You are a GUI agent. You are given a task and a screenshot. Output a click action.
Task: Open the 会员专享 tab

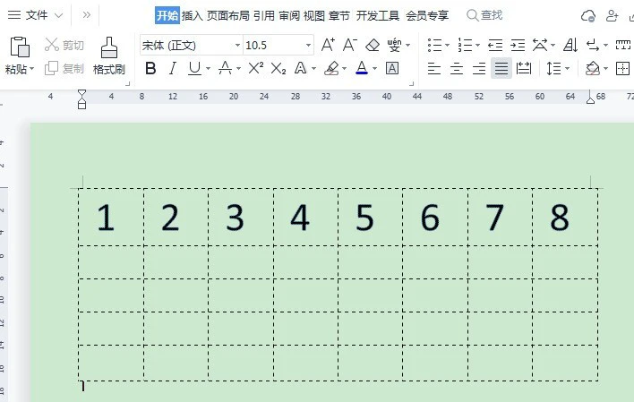427,16
